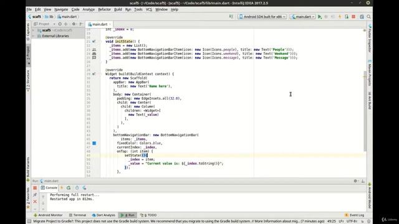Stop the app with the top red square
The width and height of the screenshot is (399, 224).
pyautogui.click(x=353, y=17)
